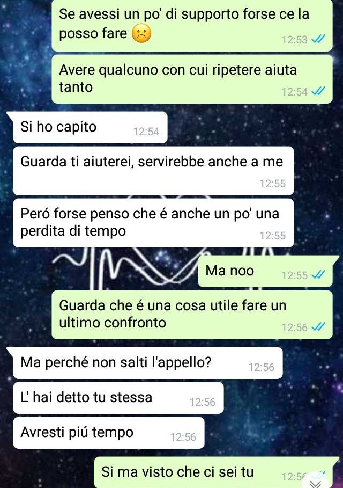The image size is (343, 488).
Task: Select the 'Ma perché non salti l'appello?' message
Action: [147, 363]
